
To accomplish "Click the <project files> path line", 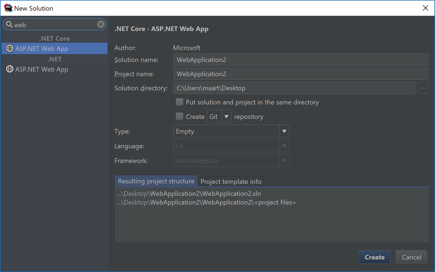I will 206,202.
